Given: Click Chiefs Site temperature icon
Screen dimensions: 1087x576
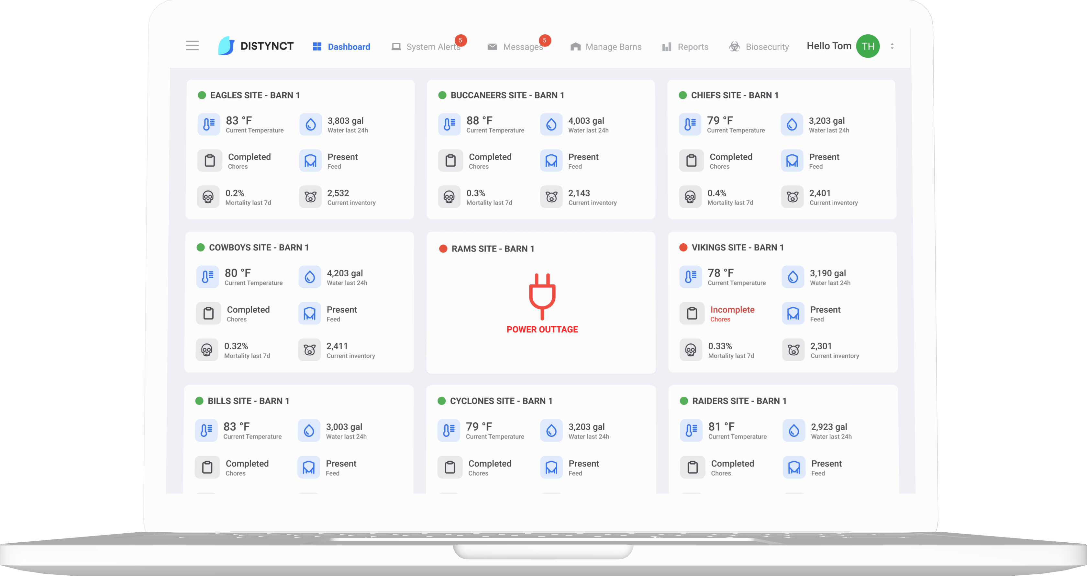Looking at the screenshot, I should [690, 124].
